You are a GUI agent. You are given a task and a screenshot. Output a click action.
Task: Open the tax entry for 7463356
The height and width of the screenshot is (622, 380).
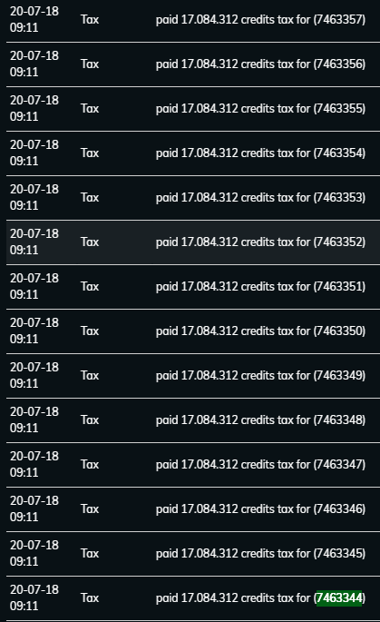(x=193, y=64)
